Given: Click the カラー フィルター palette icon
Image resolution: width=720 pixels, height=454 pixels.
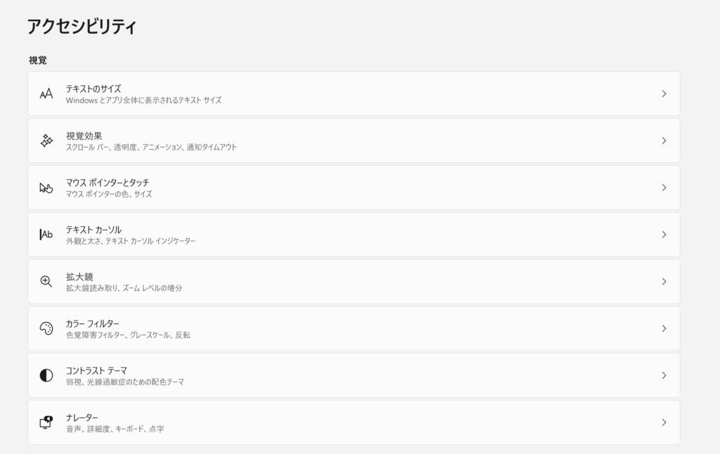Looking at the screenshot, I should tap(46, 329).
